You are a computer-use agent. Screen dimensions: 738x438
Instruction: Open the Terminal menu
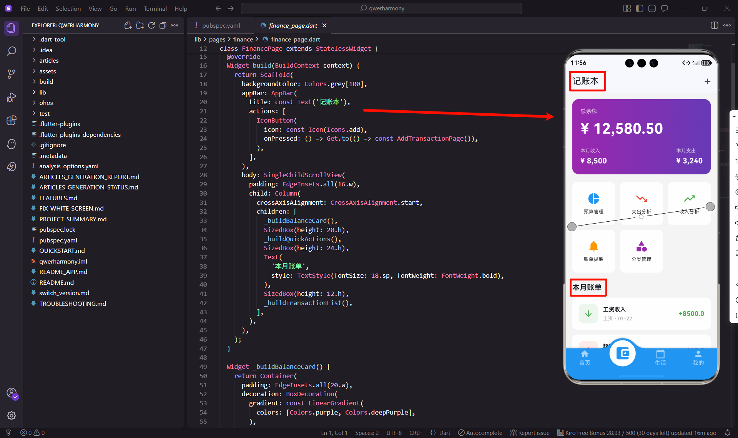coord(155,8)
